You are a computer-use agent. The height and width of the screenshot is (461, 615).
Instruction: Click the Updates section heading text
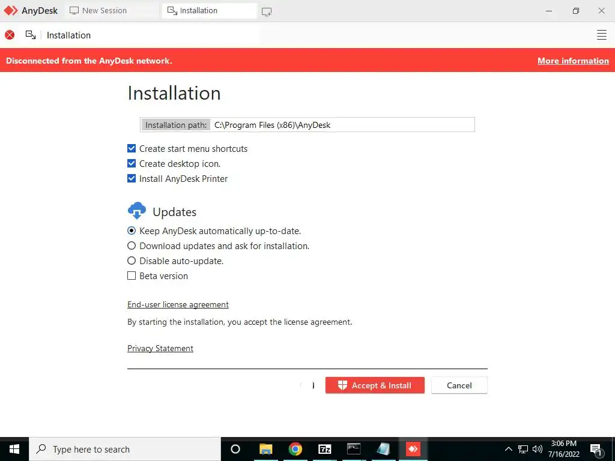(175, 212)
